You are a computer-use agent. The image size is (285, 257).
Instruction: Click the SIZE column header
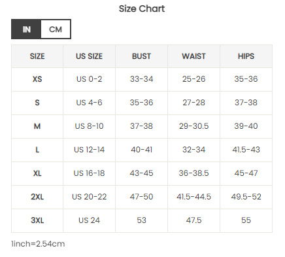[37, 56]
